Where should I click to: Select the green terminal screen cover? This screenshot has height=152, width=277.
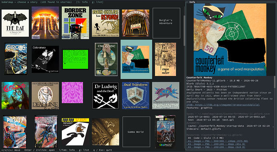click(75, 59)
